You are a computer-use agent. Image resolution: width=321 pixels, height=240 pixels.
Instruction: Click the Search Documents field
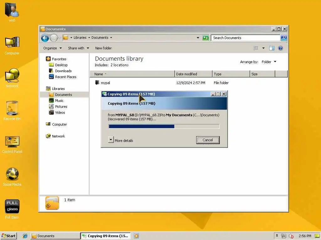tap(245, 38)
